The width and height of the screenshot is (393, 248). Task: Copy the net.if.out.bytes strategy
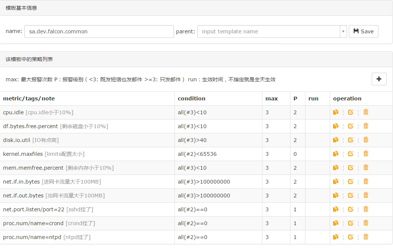tap(336, 195)
